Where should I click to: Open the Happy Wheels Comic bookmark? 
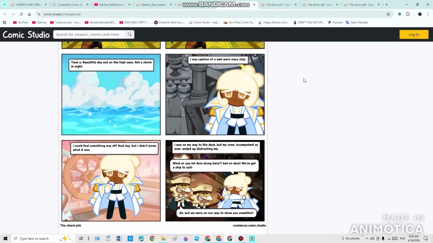(x=273, y=23)
